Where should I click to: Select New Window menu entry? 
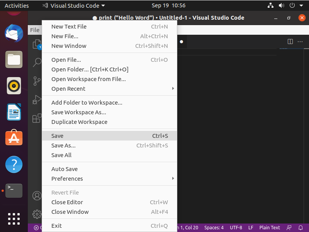[x=109, y=46]
